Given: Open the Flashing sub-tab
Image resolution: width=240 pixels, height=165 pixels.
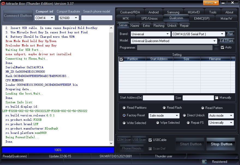Looking at the screenshot, I should (x=159, y=26).
